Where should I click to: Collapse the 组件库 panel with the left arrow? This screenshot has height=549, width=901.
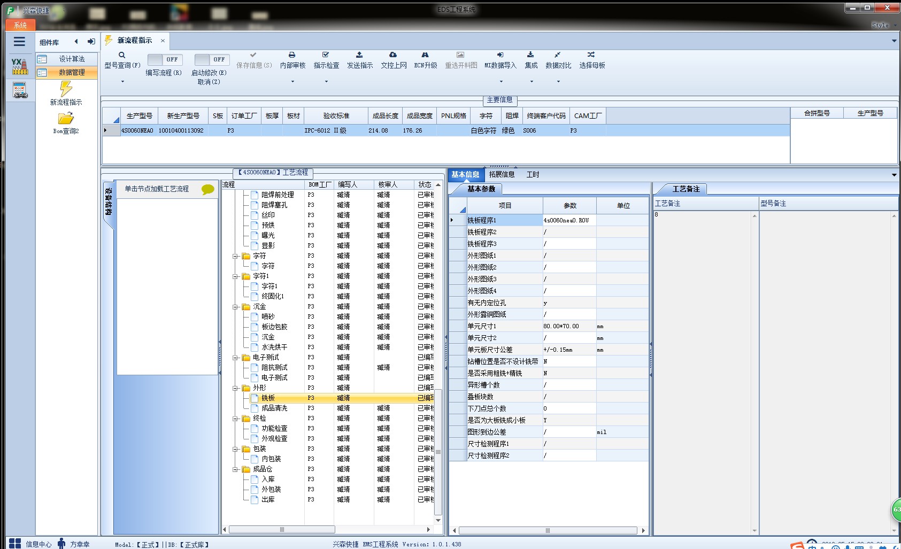pos(76,42)
